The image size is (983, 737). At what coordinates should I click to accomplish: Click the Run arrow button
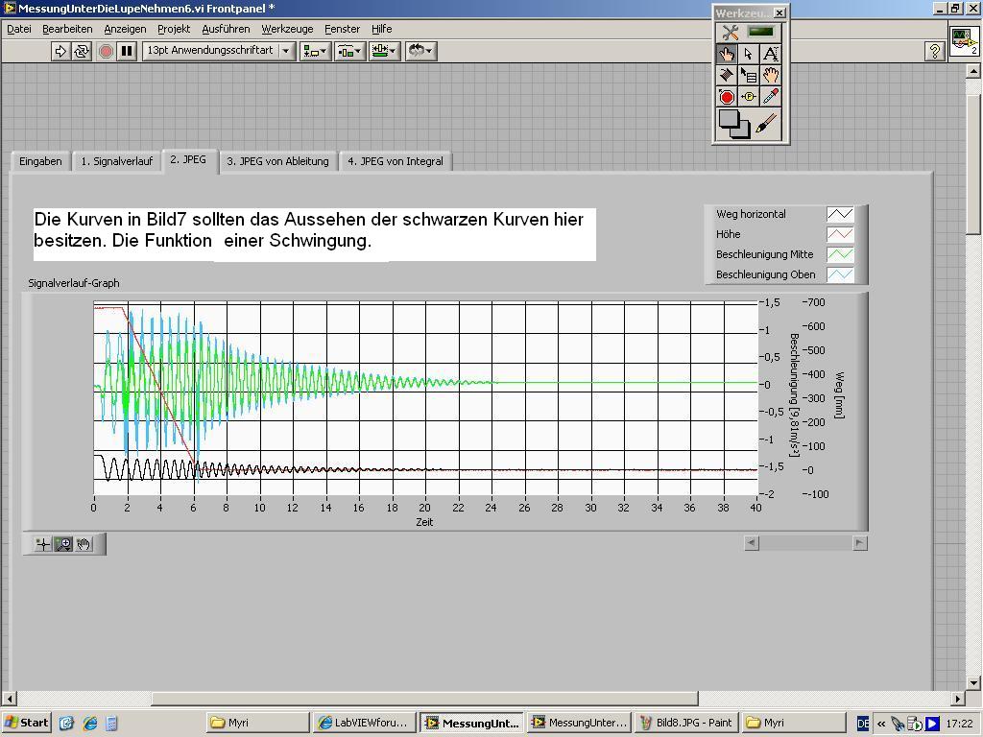pyautogui.click(x=60, y=51)
